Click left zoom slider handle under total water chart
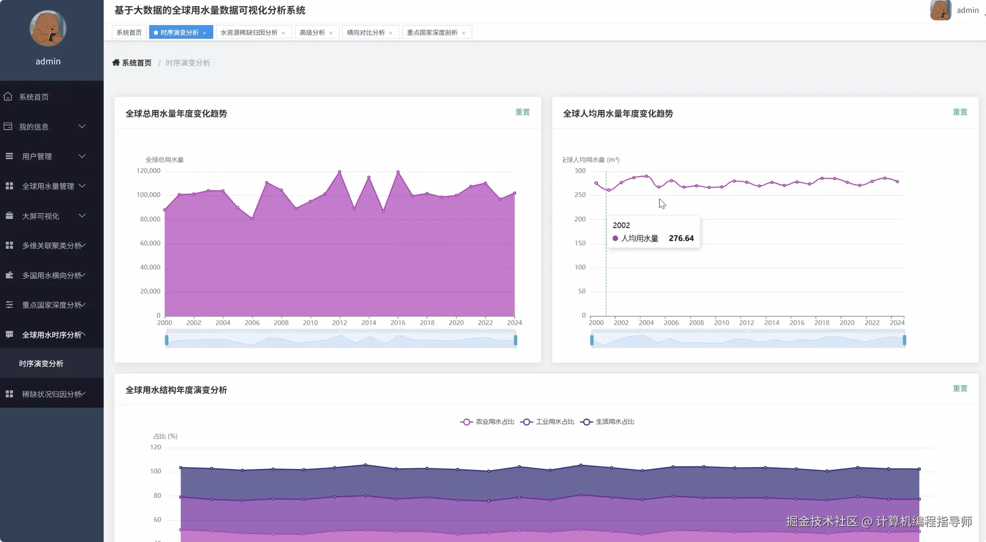 tap(167, 340)
